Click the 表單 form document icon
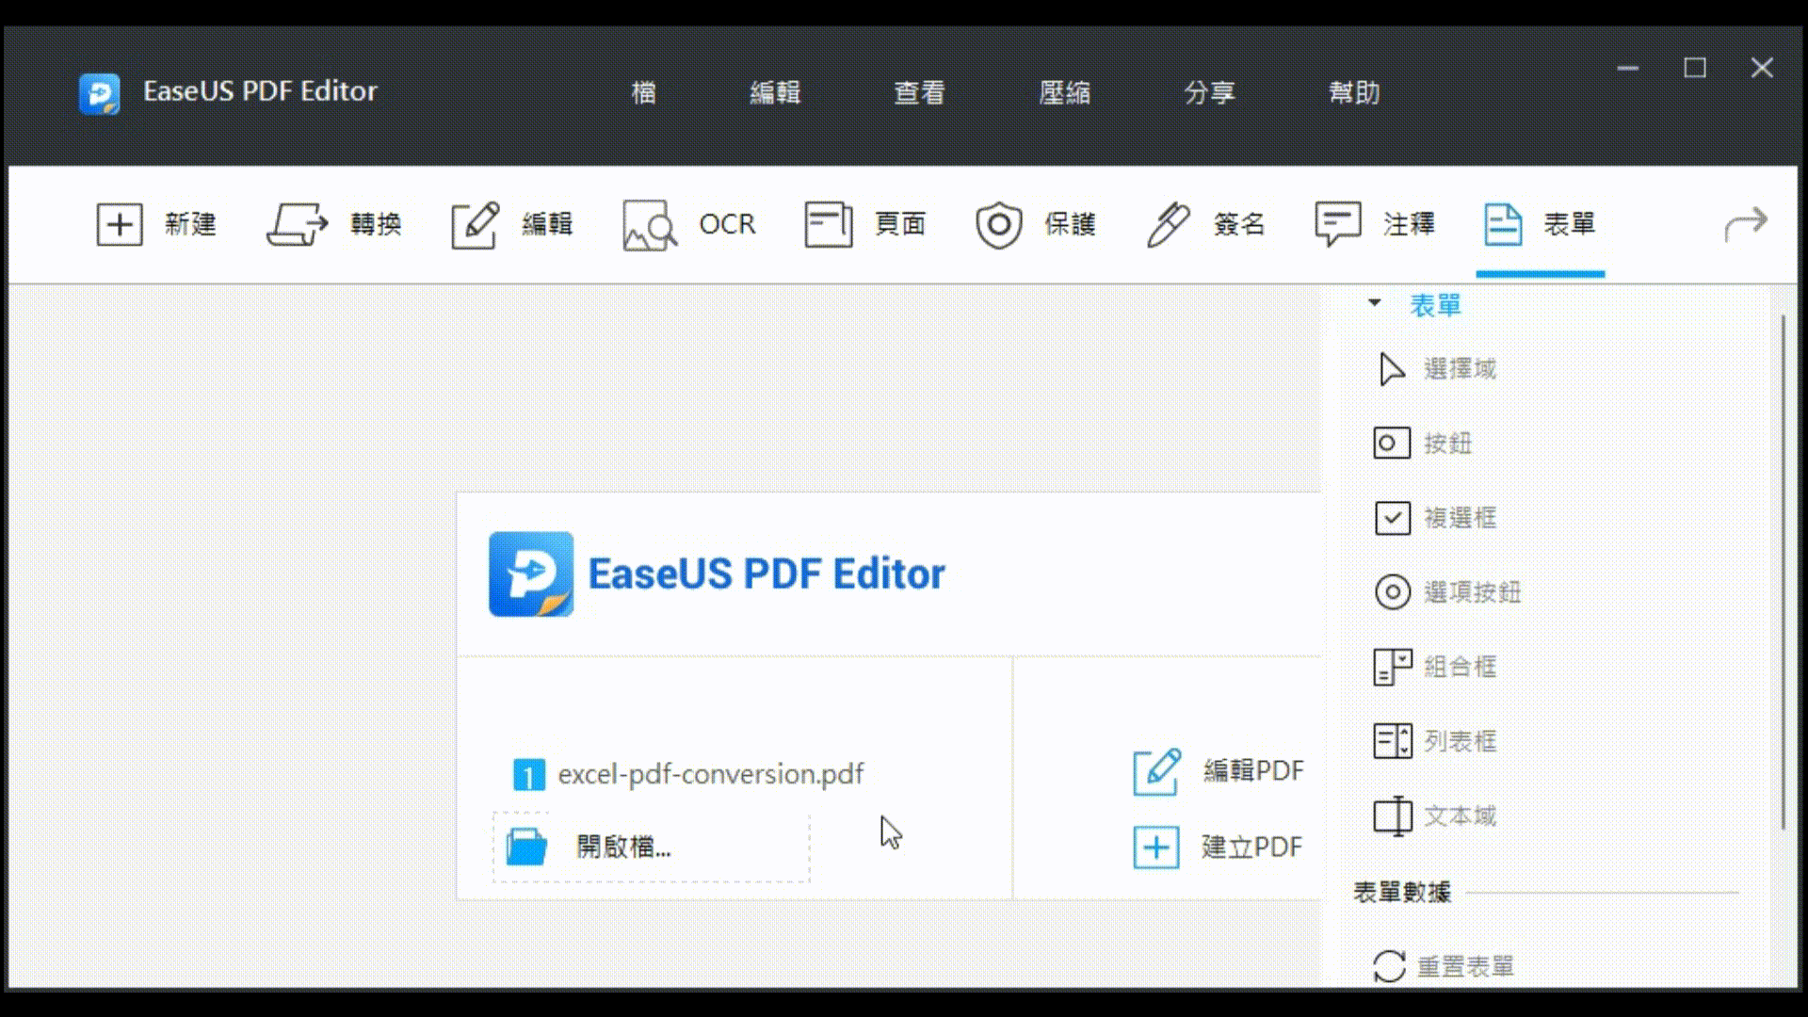The image size is (1808, 1017). (x=1503, y=225)
